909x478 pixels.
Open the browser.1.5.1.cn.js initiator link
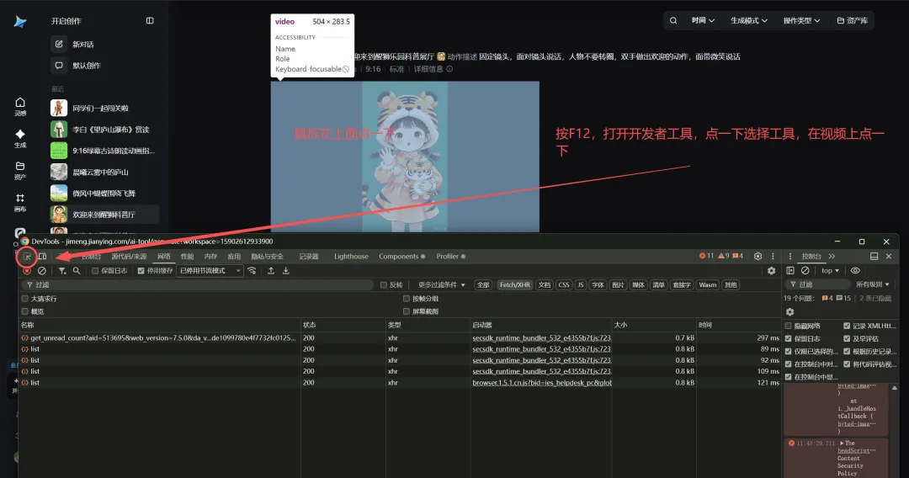pos(541,382)
